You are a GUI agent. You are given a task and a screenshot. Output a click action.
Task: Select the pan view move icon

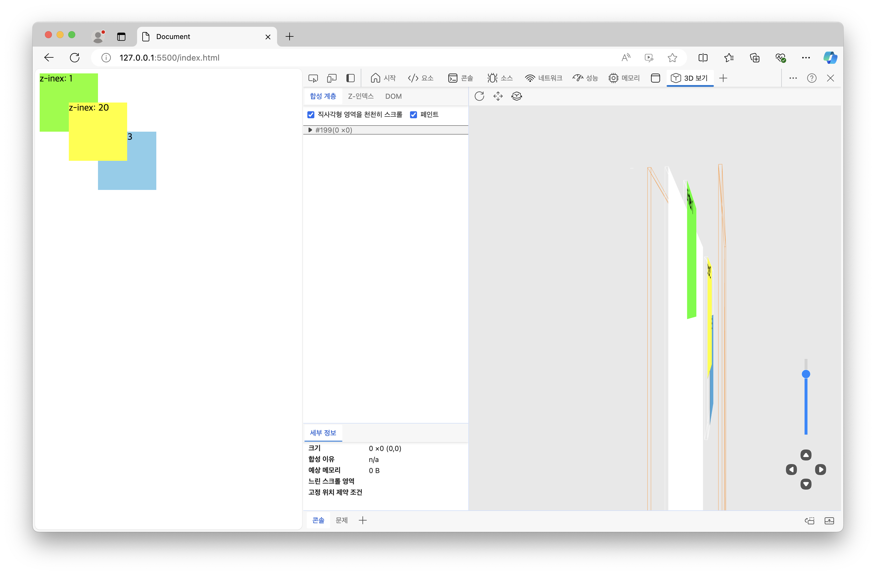click(498, 96)
